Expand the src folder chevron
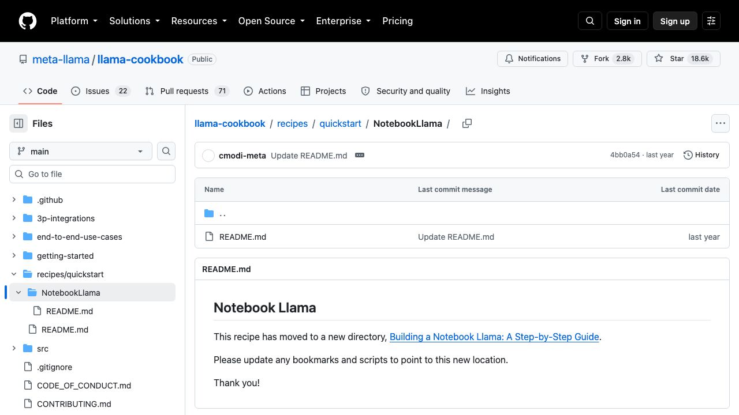Screen dimensions: 739x415 [14, 348]
